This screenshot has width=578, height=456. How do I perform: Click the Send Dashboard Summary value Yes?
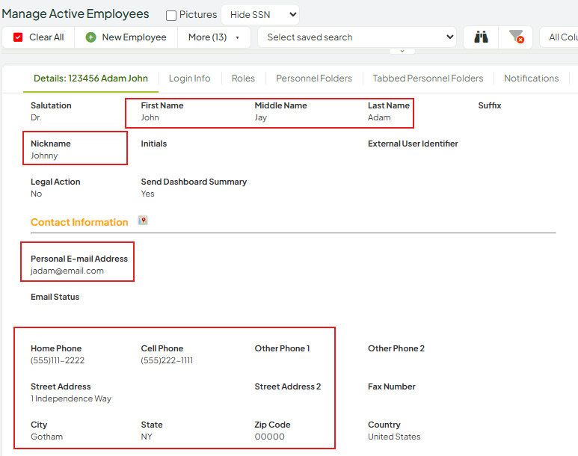tap(147, 194)
